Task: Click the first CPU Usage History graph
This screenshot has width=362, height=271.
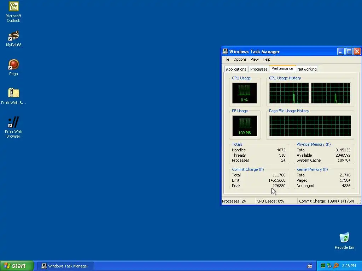Action: (x=288, y=93)
